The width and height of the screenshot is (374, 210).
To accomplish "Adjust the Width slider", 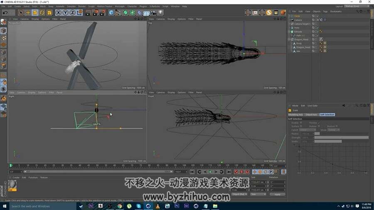I will 341,142.
